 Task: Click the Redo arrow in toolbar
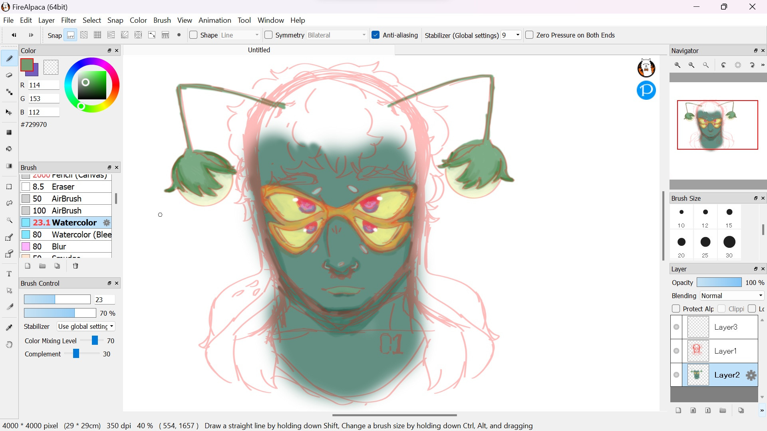[31, 35]
